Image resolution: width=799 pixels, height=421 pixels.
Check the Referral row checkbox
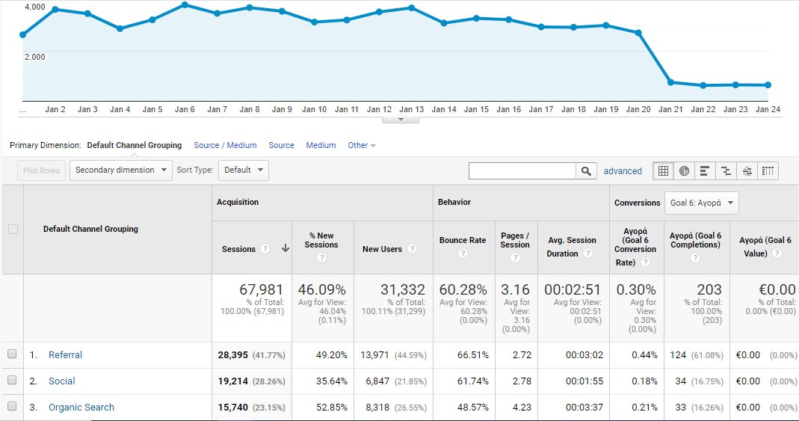click(12, 354)
